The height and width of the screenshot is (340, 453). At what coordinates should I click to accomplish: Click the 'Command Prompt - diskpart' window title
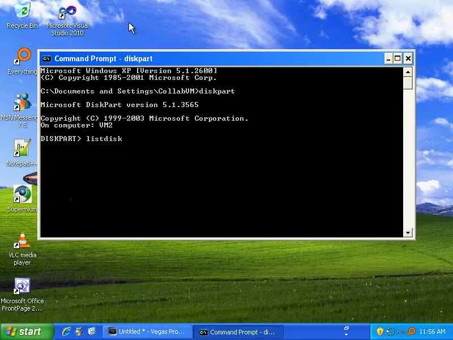click(x=104, y=59)
